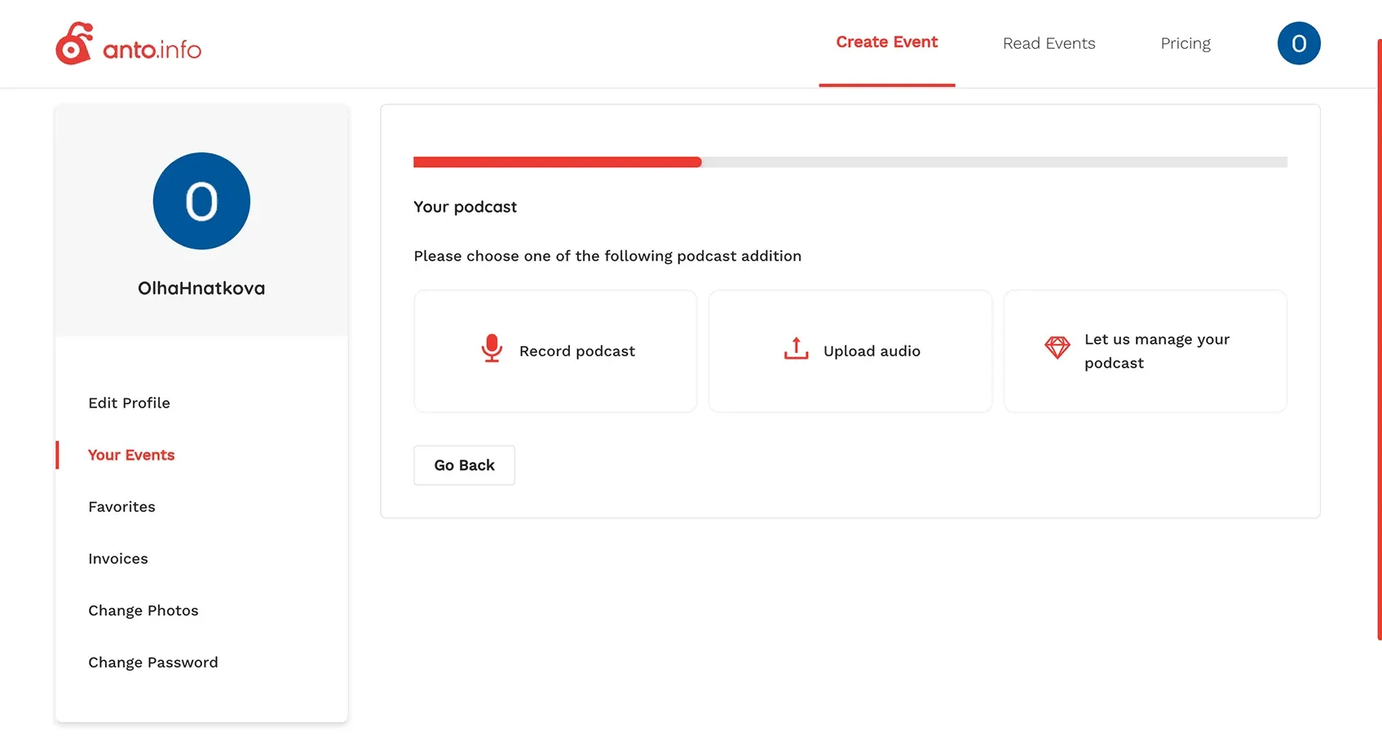This screenshot has height=744, width=1382.
Task: Click the red microphone icon
Action: (492, 349)
